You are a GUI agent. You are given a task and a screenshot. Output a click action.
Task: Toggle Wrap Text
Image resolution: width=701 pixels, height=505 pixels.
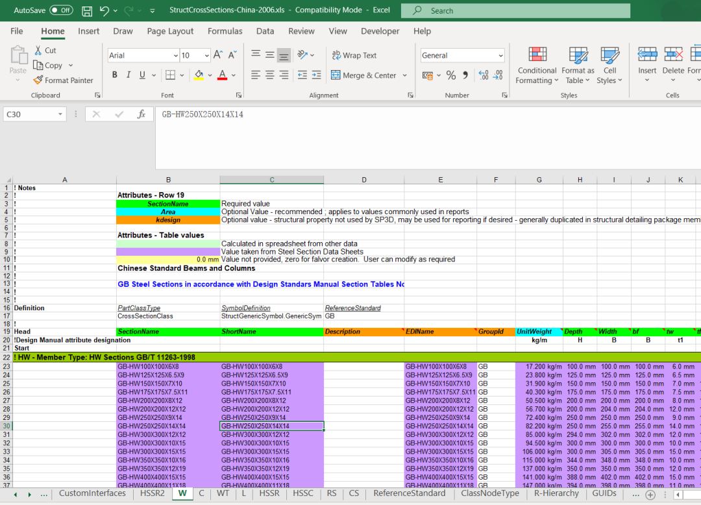tap(354, 55)
